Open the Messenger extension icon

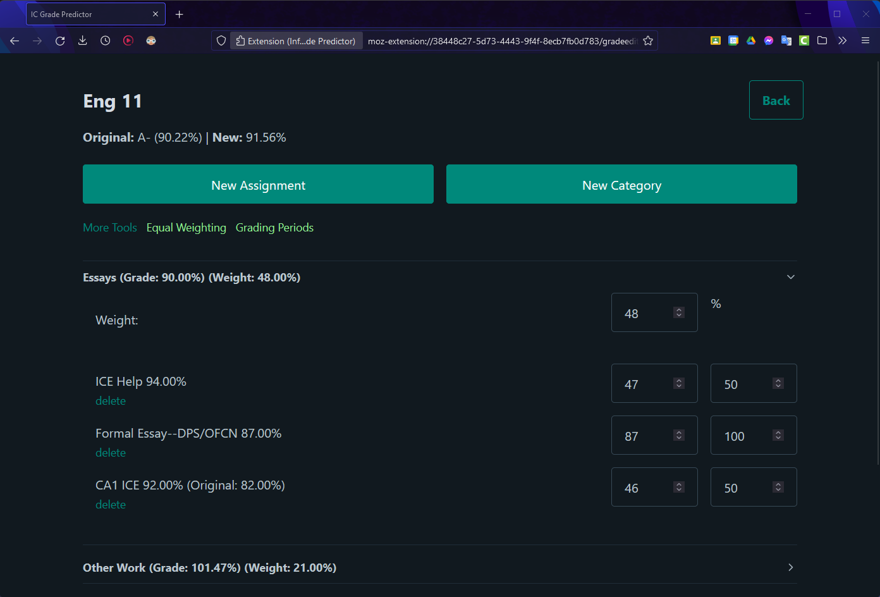768,40
